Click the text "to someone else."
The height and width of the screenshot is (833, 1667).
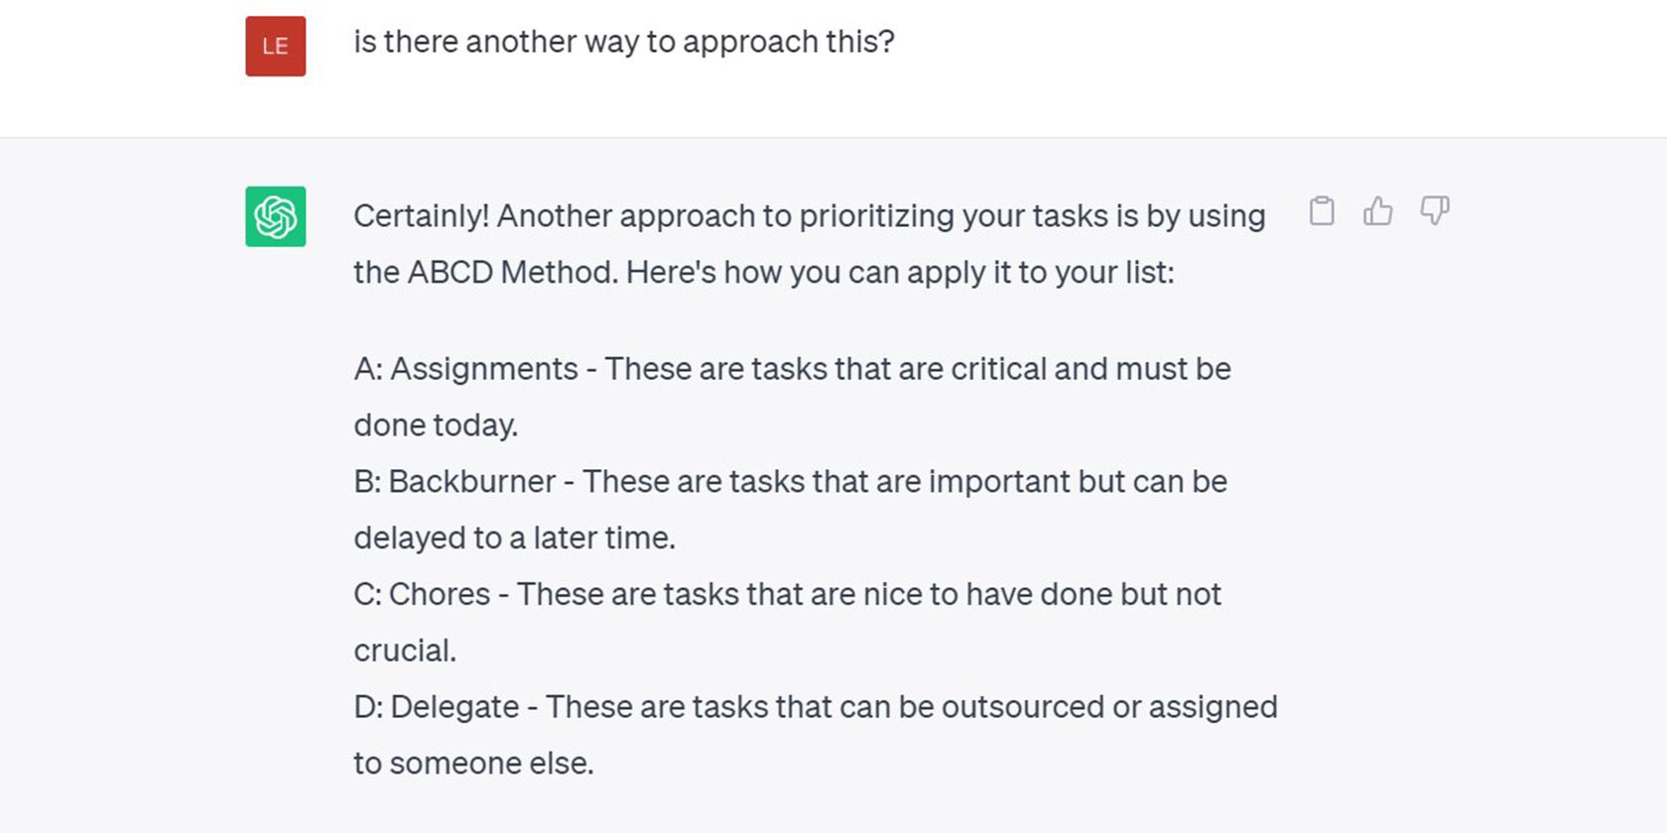pyautogui.click(x=473, y=764)
